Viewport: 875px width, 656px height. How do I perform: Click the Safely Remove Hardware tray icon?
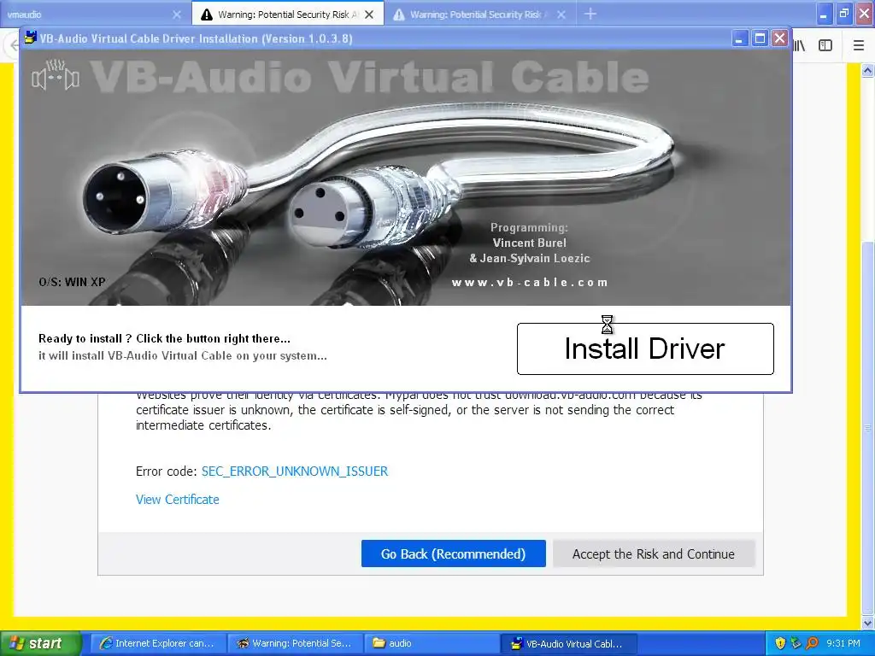tap(796, 643)
